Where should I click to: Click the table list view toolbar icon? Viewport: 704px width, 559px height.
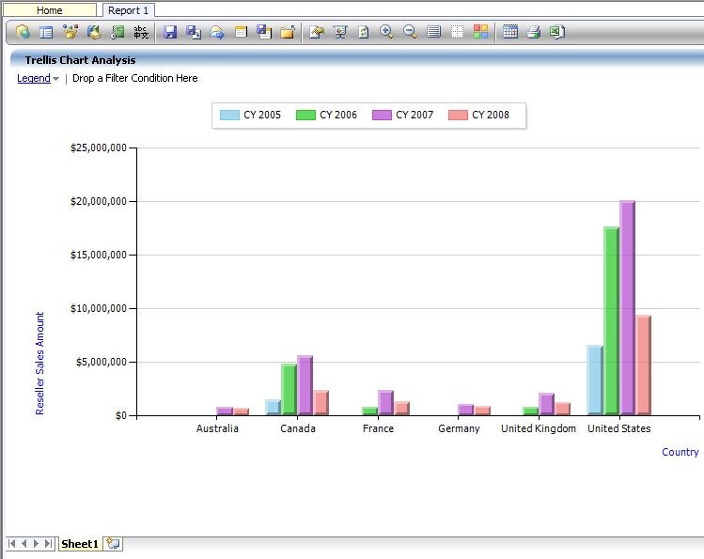click(x=46, y=32)
